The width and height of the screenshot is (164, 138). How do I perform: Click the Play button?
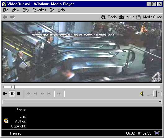pyautogui.click(x=5, y=94)
